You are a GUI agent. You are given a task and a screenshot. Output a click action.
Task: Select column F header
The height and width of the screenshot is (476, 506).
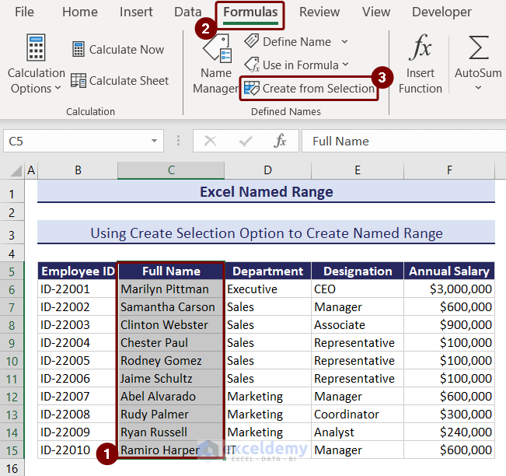(449, 170)
